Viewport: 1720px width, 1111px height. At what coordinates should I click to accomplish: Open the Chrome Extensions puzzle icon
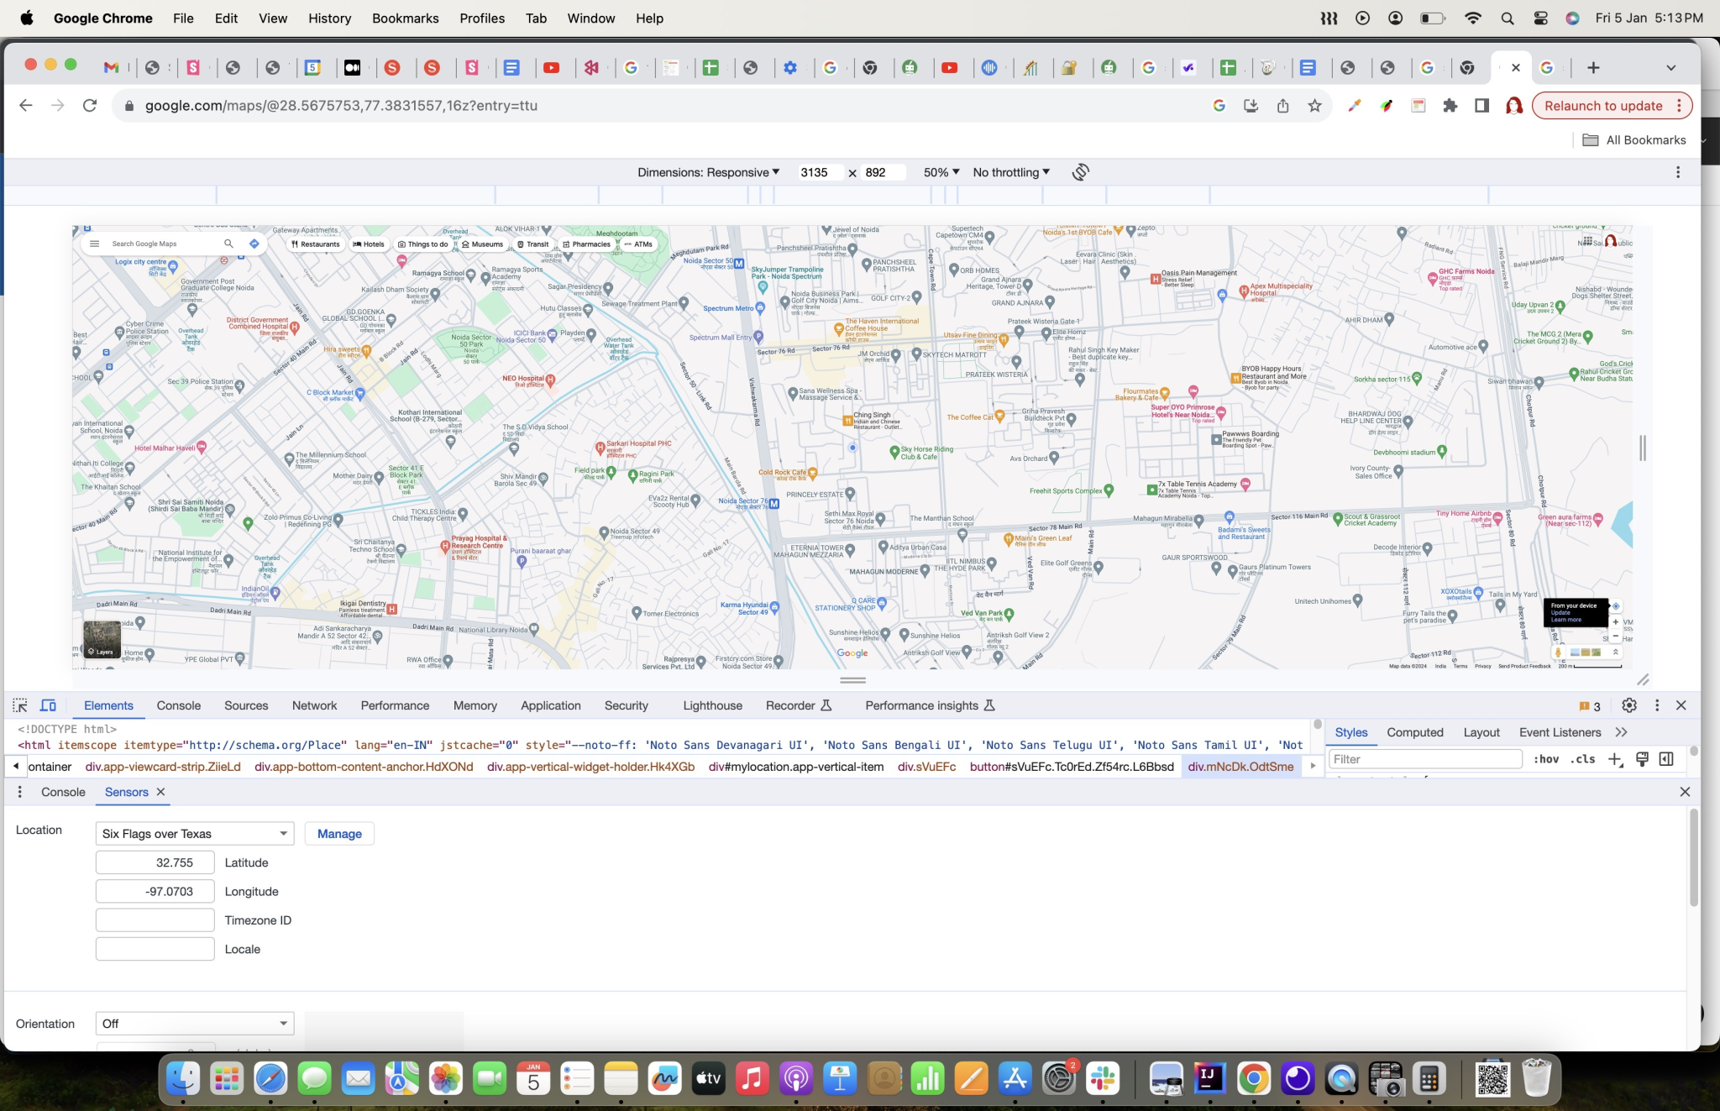tap(1450, 106)
